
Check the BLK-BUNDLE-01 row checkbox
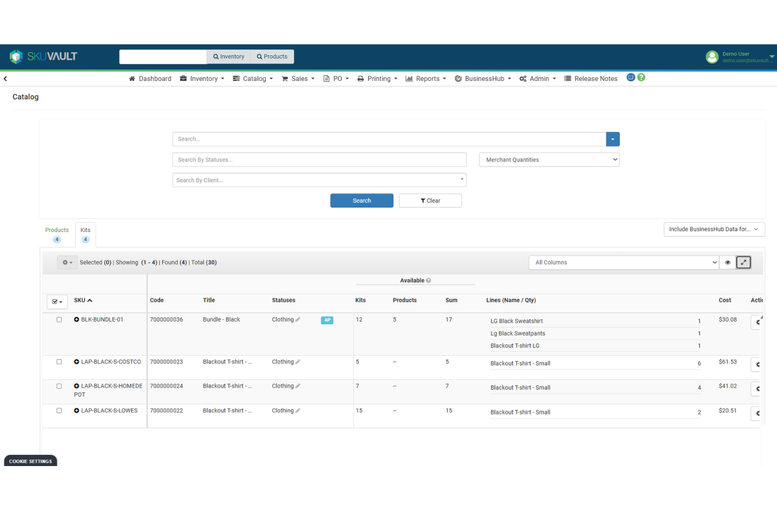[x=59, y=319]
